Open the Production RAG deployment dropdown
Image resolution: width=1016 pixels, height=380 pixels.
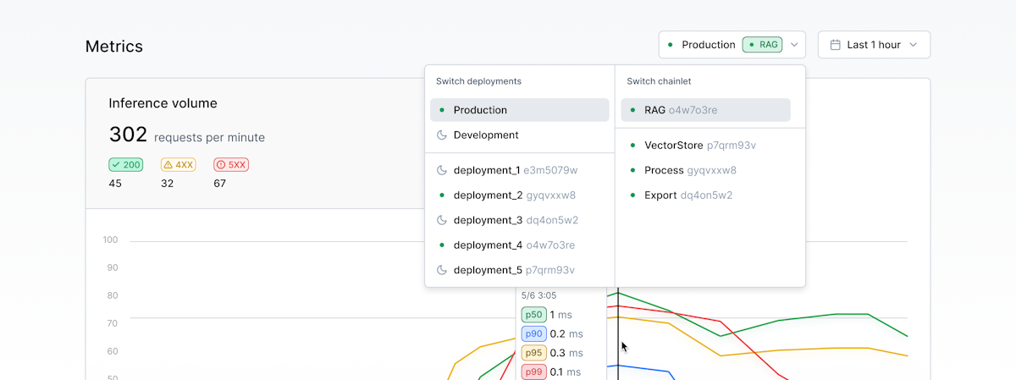pyautogui.click(x=732, y=45)
